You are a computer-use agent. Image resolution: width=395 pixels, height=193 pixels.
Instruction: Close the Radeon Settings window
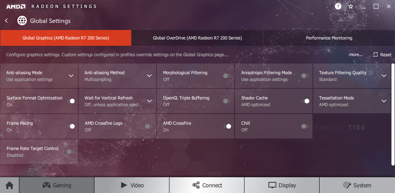(x=389, y=7)
